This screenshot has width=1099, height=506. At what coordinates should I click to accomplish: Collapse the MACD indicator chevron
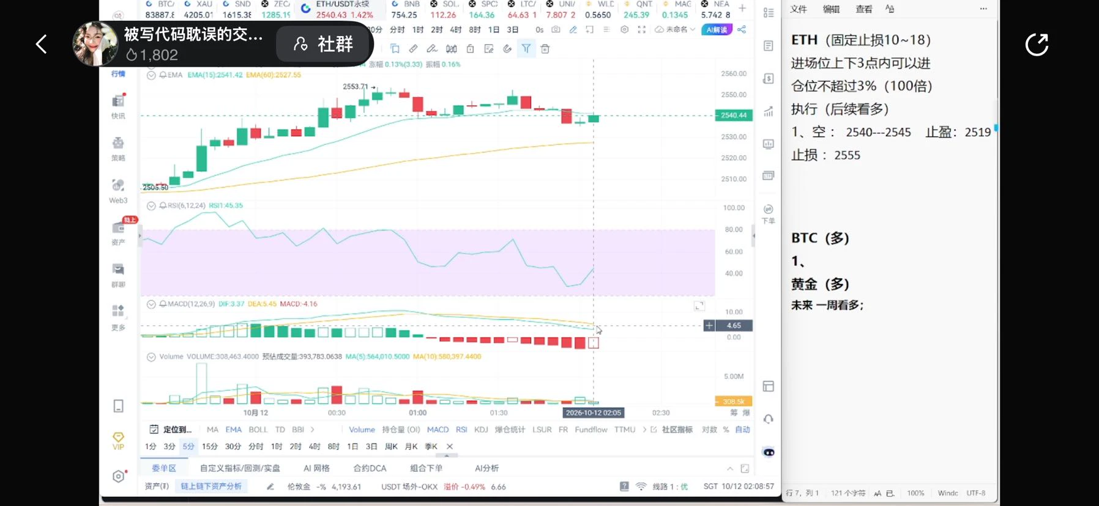[151, 304]
